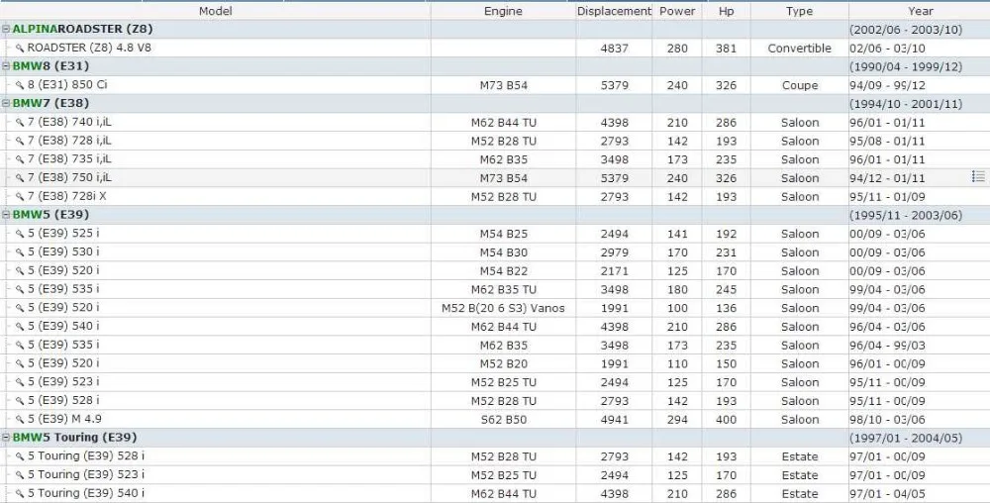Click year range 95/11 - 01/09
The image size is (990, 503).
(887, 197)
